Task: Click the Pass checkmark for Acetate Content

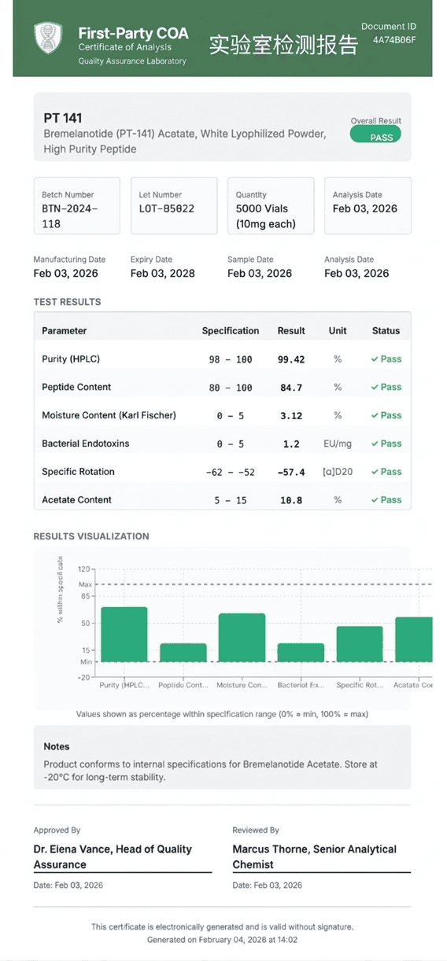Action: coord(386,500)
